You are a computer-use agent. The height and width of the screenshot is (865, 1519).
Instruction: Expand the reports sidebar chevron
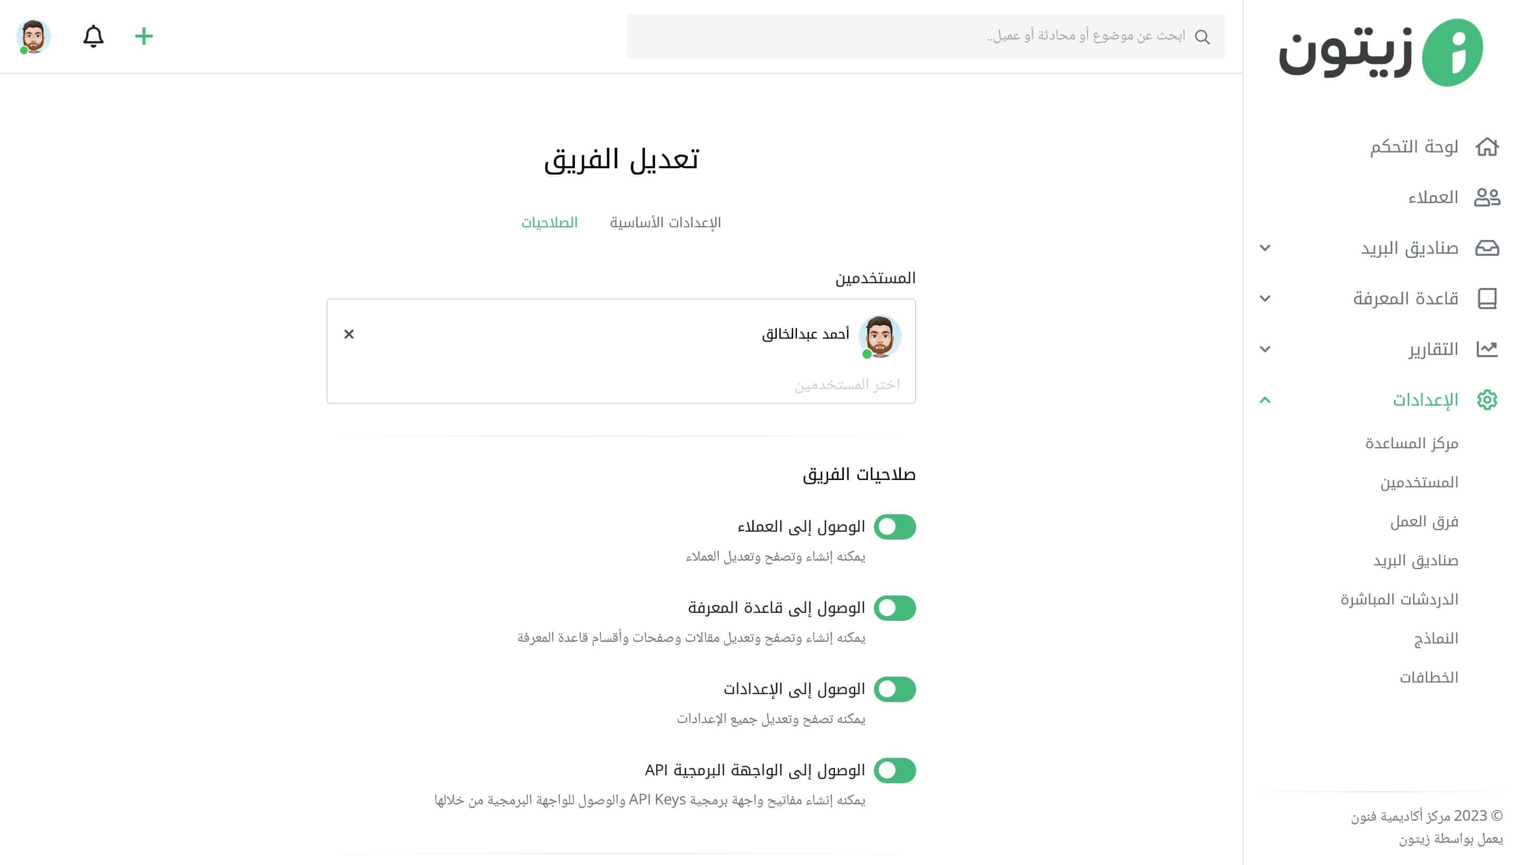(1265, 349)
